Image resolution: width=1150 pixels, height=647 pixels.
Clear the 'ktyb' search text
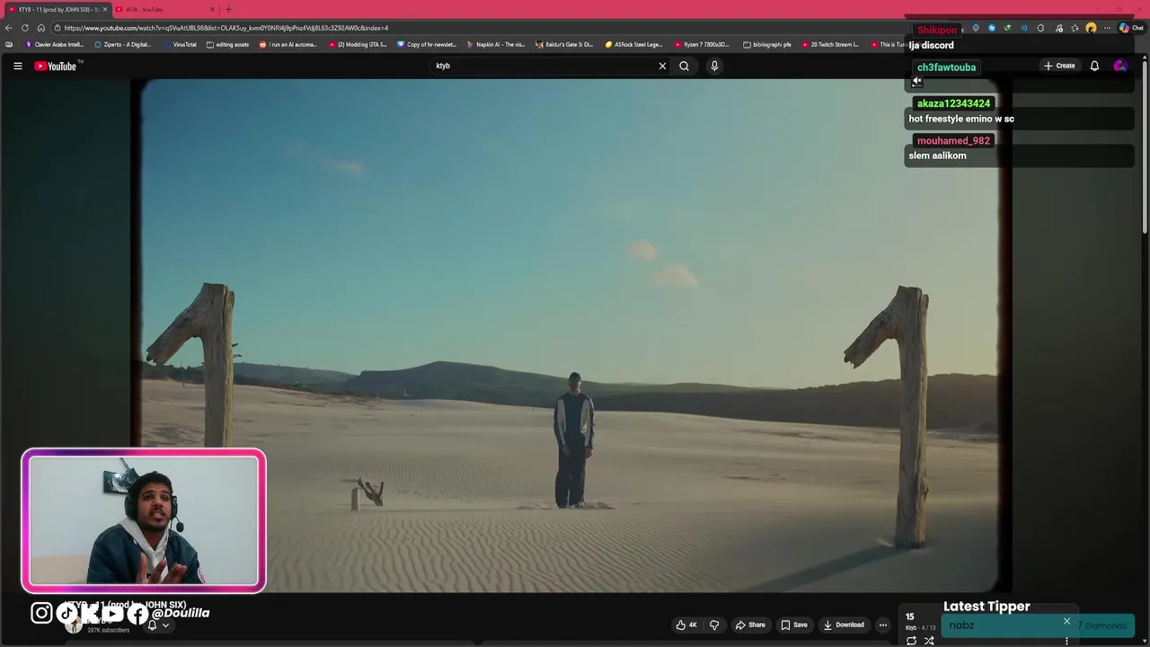(662, 66)
